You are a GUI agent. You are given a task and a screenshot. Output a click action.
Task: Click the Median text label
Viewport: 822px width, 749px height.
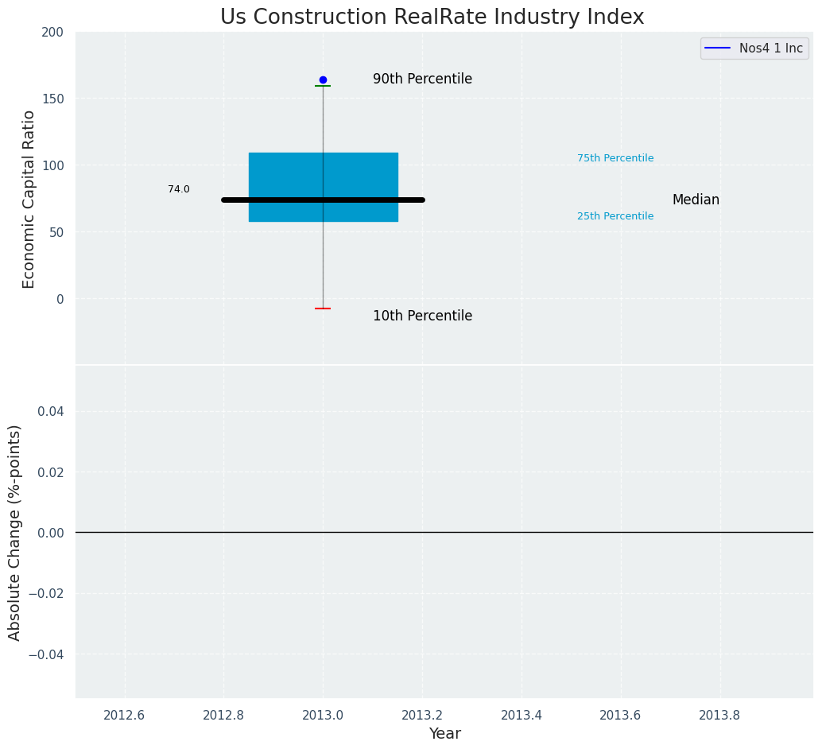(696, 200)
